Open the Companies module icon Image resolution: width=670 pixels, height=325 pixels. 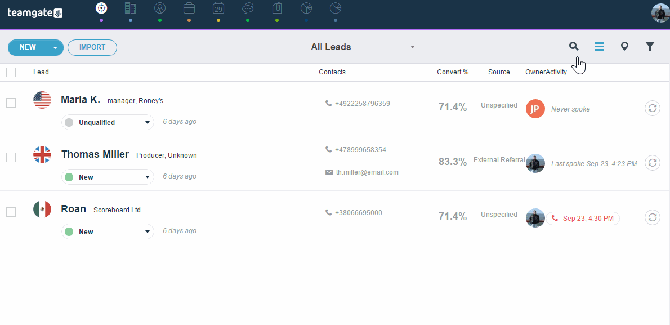click(131, 8)
